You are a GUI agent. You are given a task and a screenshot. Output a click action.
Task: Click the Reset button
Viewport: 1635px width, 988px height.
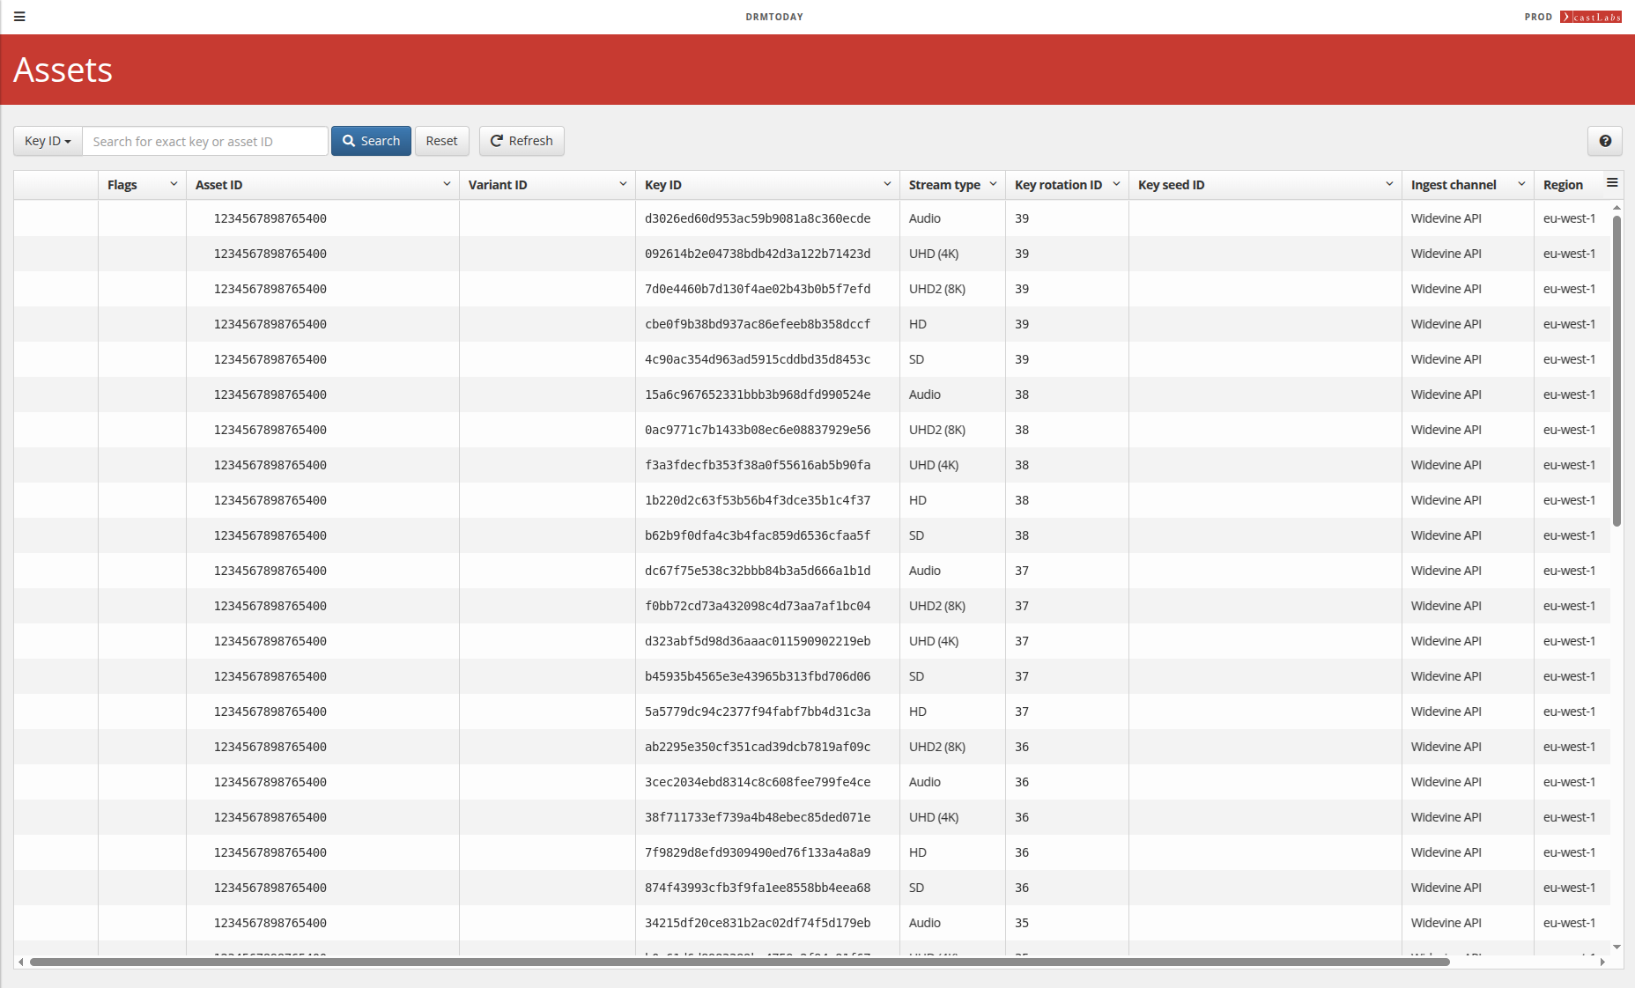pos(441,141)
